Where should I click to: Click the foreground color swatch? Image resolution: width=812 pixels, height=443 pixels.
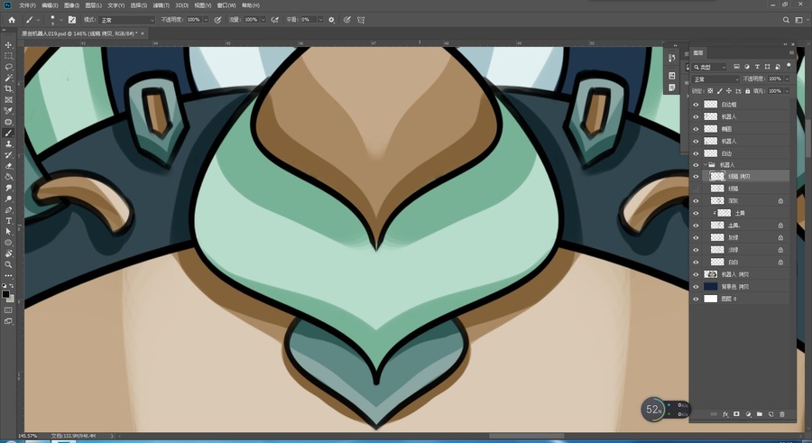tap(5, 294)
